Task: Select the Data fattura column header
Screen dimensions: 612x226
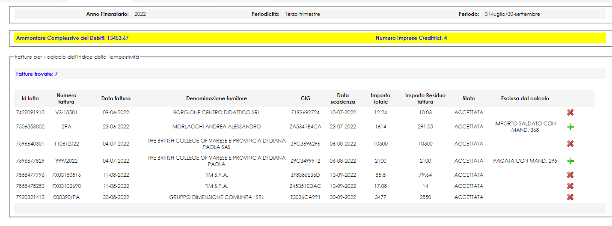Action: tap(116, 98)
